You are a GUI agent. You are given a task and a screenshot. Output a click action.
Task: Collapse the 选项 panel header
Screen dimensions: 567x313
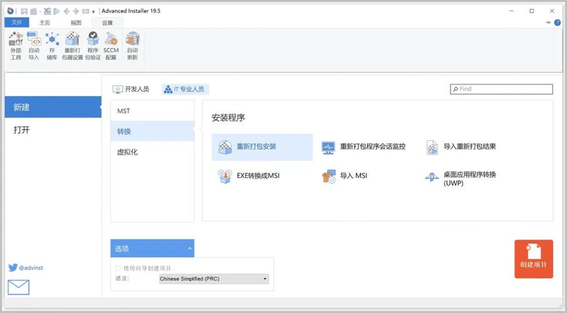pos(152,249)
